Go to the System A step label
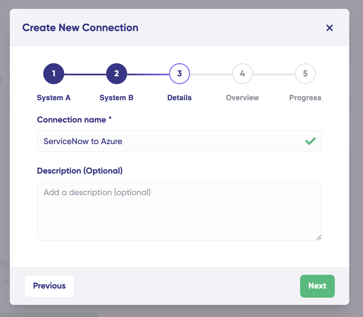This screenshot has width=363, height=317. click(53, 98)
